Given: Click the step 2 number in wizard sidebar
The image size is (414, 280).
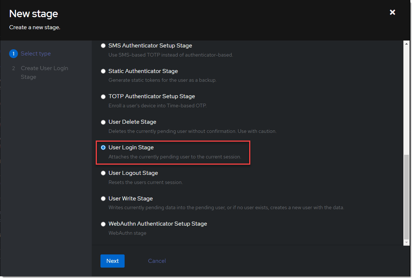Looking at the screenshot, I should coord(13,68).
